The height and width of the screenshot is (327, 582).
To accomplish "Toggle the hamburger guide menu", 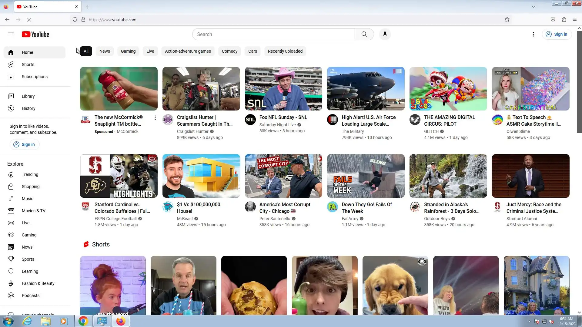I will point(11,34).
